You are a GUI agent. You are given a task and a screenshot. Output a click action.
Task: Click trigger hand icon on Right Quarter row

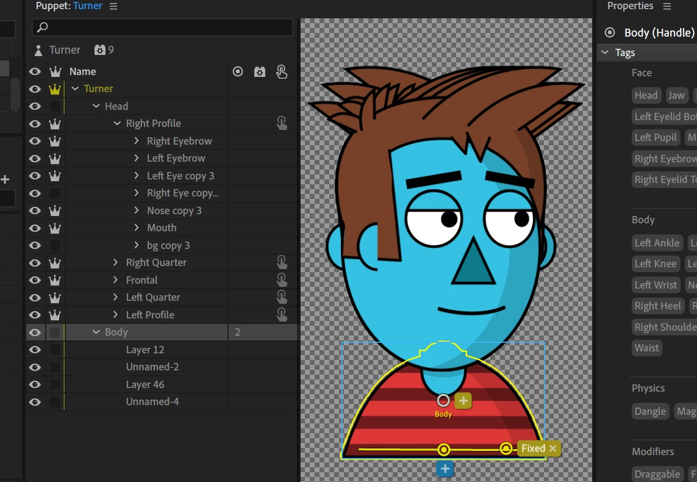click(281, 262)
